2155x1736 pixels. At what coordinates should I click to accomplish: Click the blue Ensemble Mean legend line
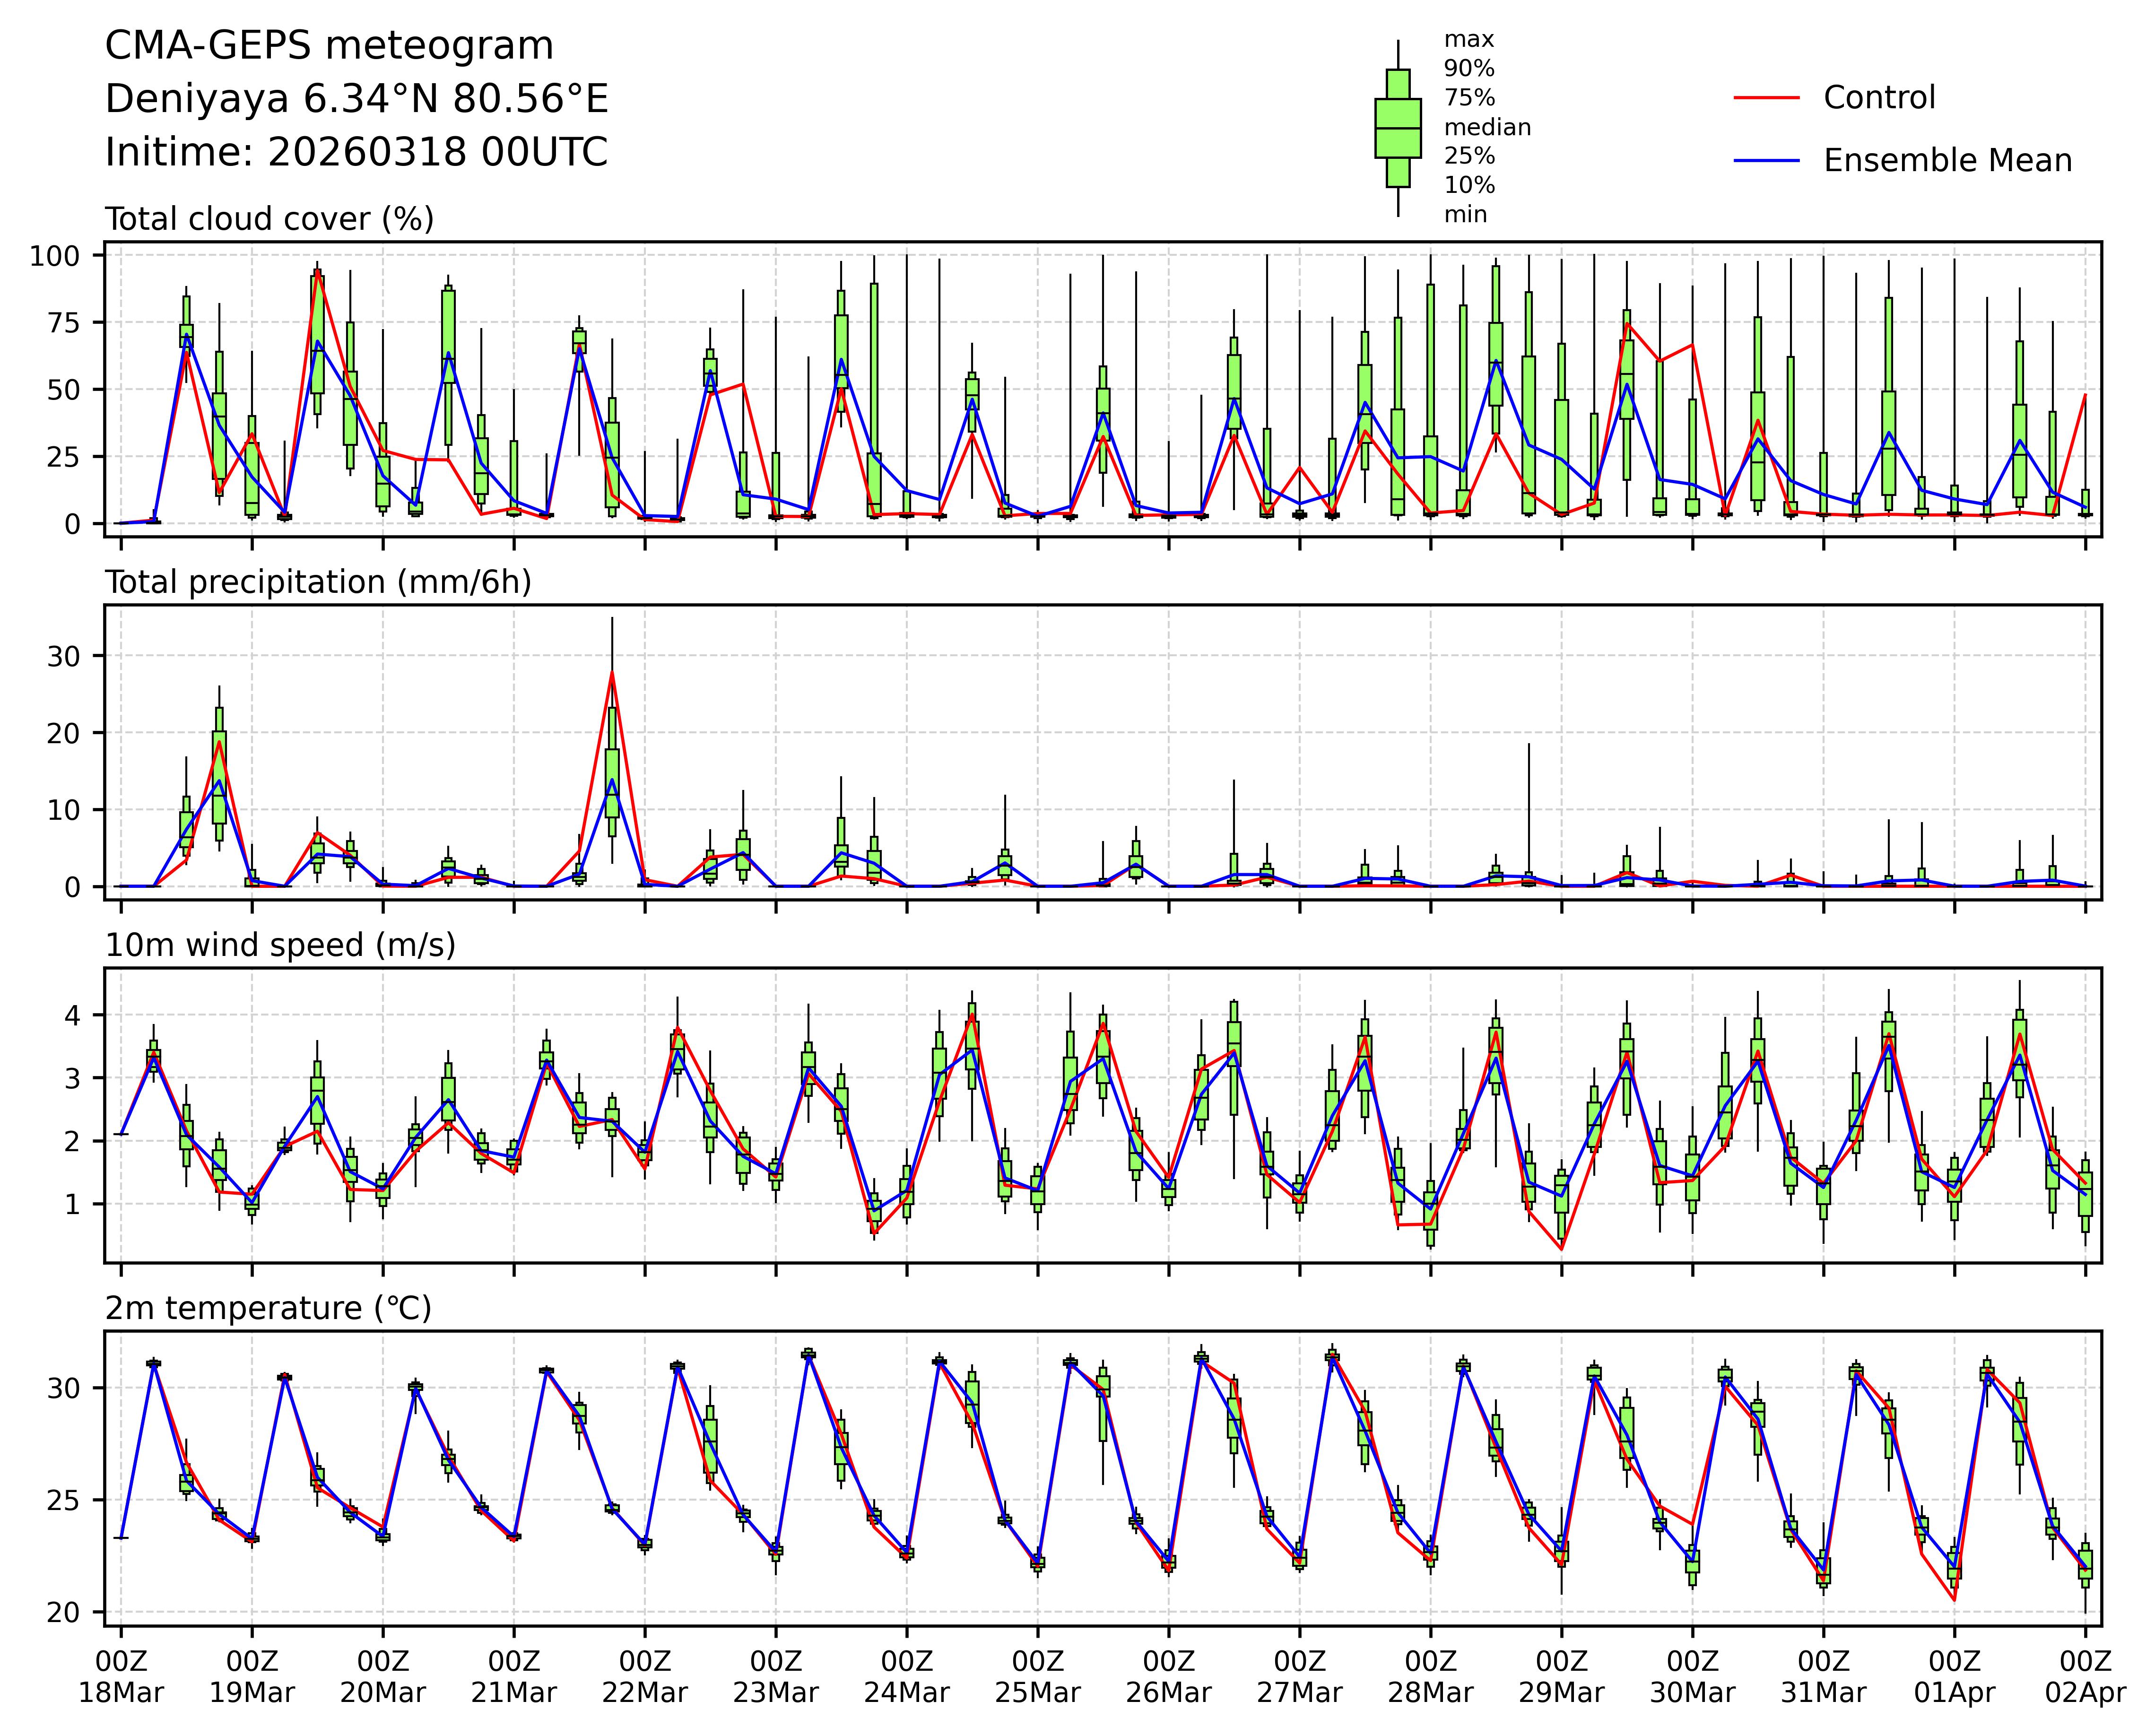(x=1766, y=161)
